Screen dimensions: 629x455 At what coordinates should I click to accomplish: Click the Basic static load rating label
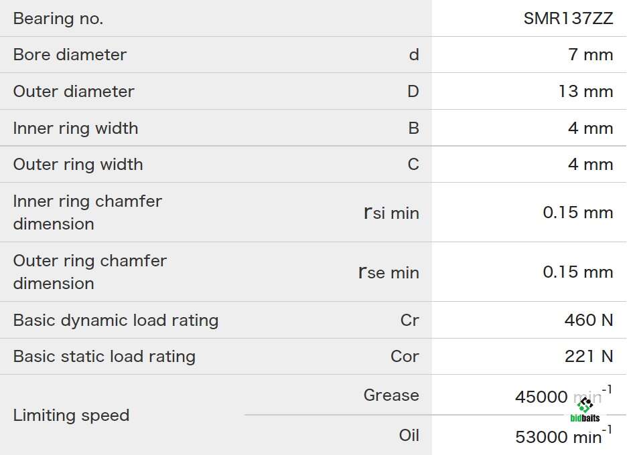104,357
